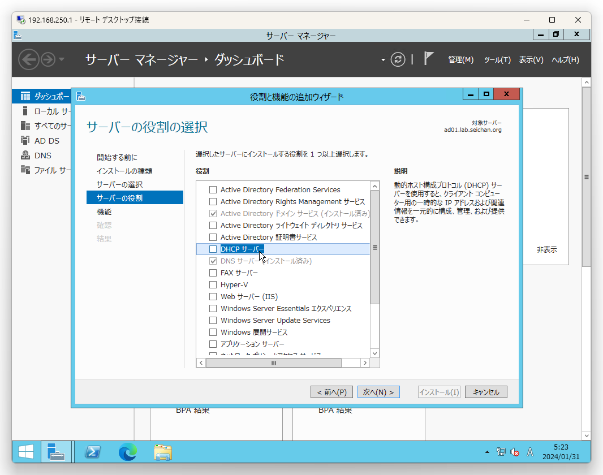Screen dimensions: 603x475
Task: Select サーバーの役割 wizard step
Action: click(135, 198)
